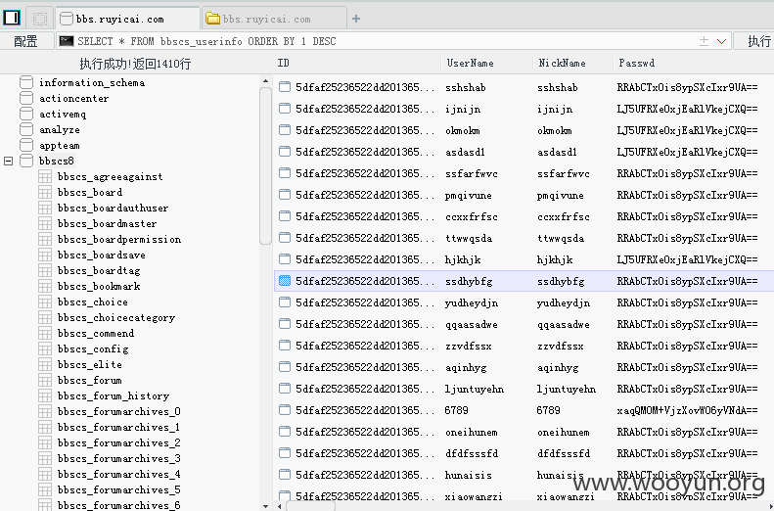This screenshot has width=774, height=511.
Task: Open the bbscs_boardpermission table
Action: point(119,240)
